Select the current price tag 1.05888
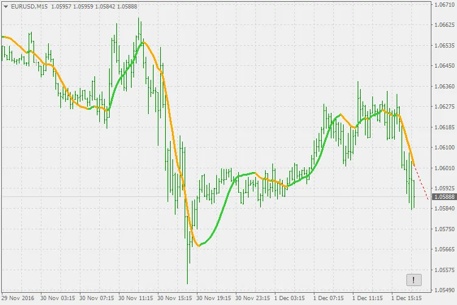The width and height of the screenshot is (457, 305). tap(444, 197)
